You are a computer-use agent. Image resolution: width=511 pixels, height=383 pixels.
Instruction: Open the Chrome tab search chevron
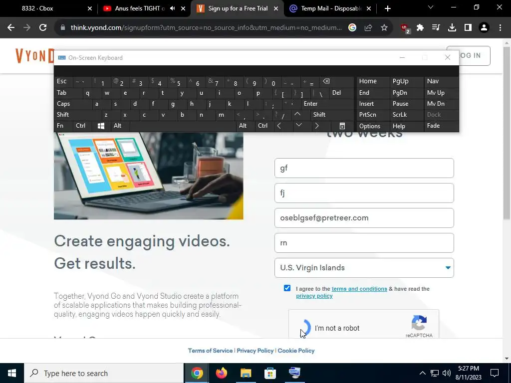coord(431,7)
